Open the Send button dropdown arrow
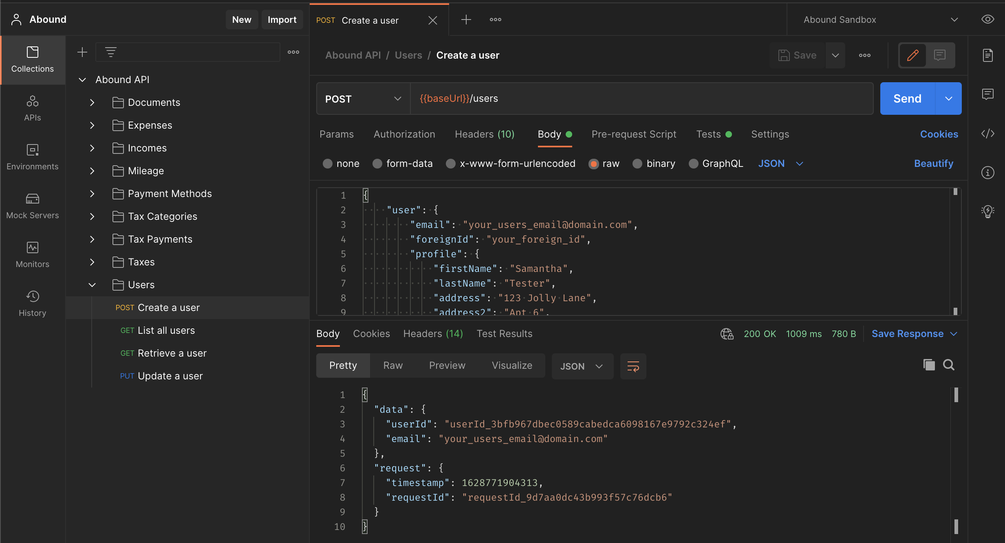Screen dimensions: 1005x543 coord(949,99)
